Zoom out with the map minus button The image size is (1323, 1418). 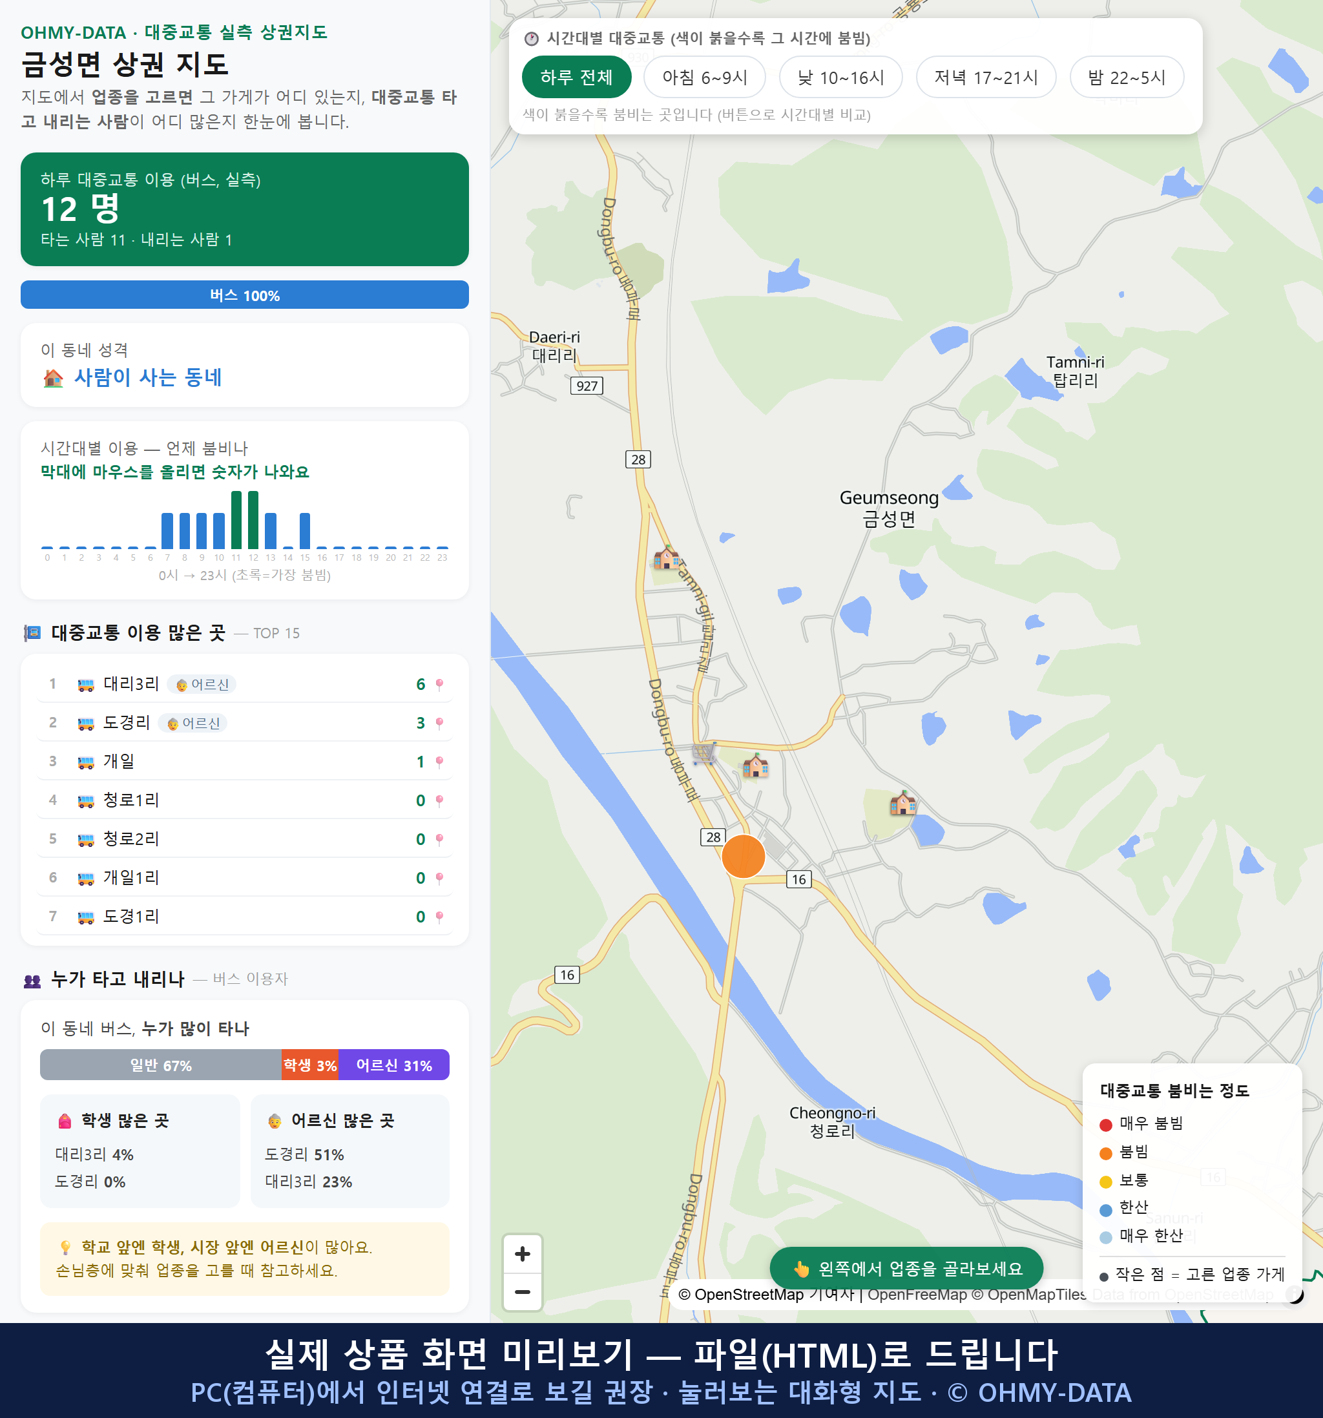pyautogui.click(x=523, y=1292)
